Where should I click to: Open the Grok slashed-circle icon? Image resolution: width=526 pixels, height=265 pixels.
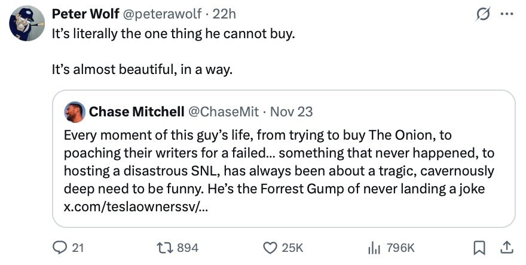click(480, 15)
